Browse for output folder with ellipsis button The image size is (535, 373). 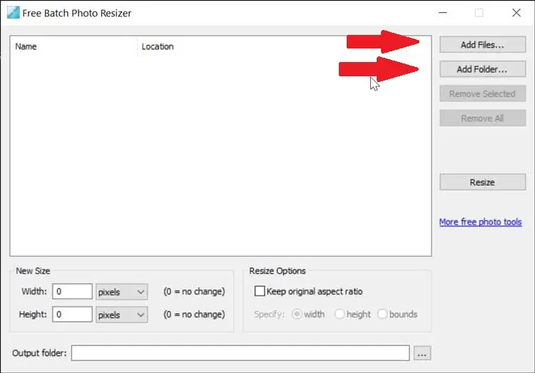point(422,353)
